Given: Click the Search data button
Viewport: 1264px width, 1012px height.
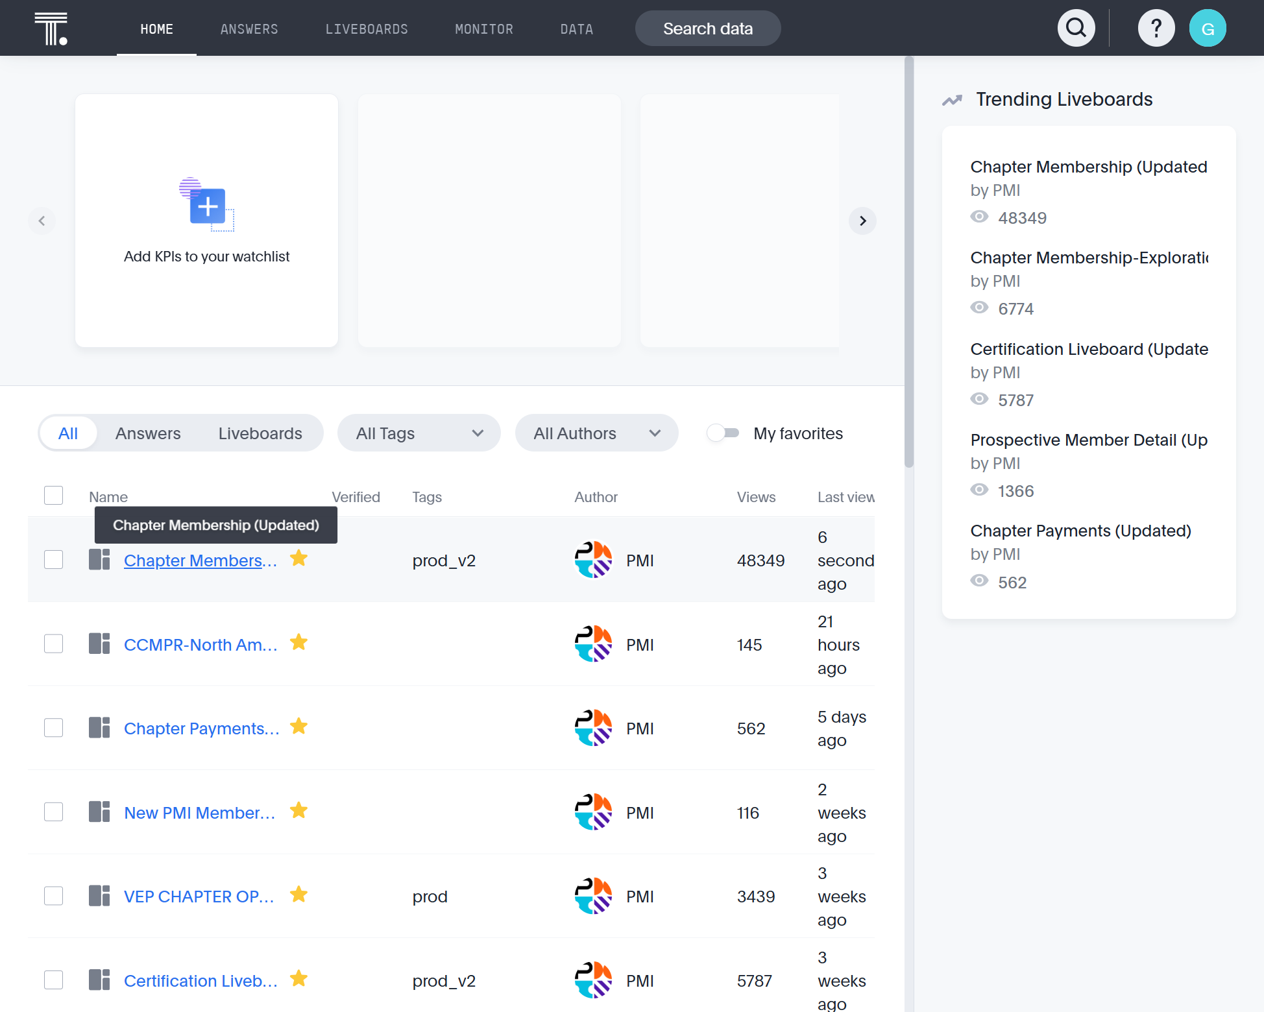Looking at the screenshot, I should (708, 28).
